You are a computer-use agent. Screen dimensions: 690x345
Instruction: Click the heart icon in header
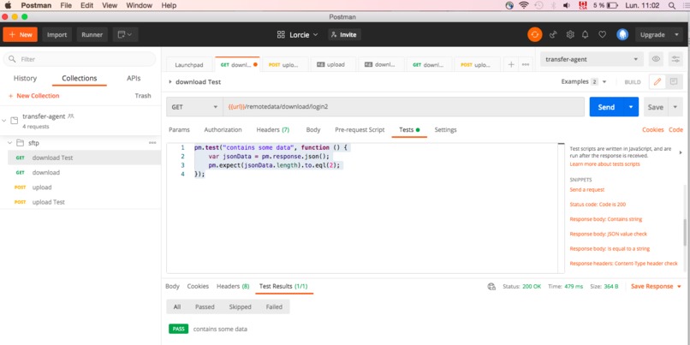point(603,34)
